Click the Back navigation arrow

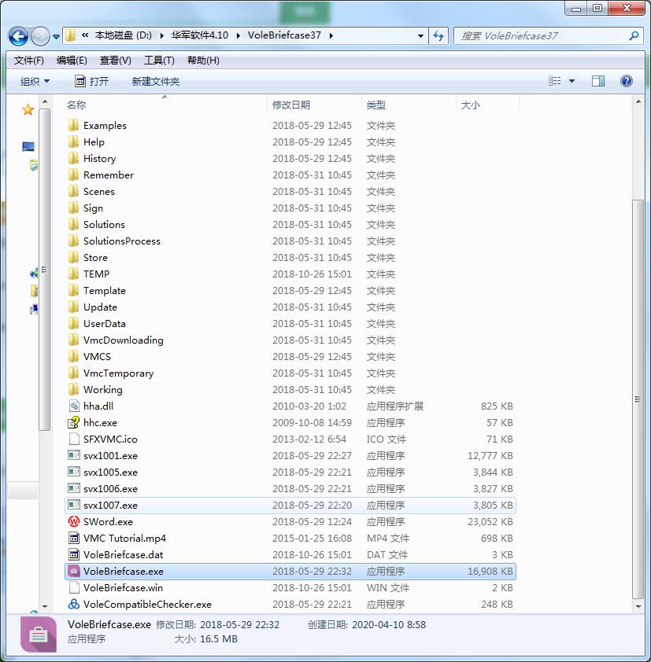pos(18,36)
